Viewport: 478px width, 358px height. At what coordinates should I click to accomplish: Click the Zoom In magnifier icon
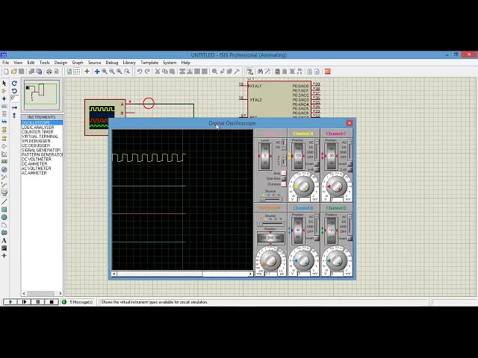tap(105, 72)
